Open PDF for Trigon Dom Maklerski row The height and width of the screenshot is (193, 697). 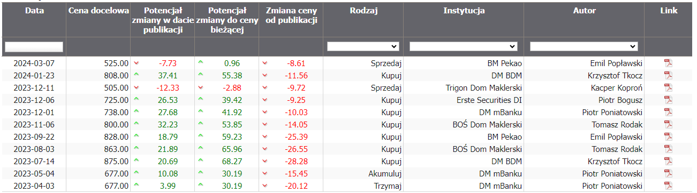coord(668,87)
